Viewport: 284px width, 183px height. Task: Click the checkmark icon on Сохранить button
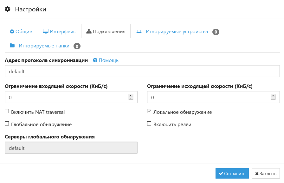tap(221, 174)
